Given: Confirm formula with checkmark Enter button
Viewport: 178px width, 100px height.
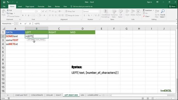Looking at the screenshot, I should (25, 24).
